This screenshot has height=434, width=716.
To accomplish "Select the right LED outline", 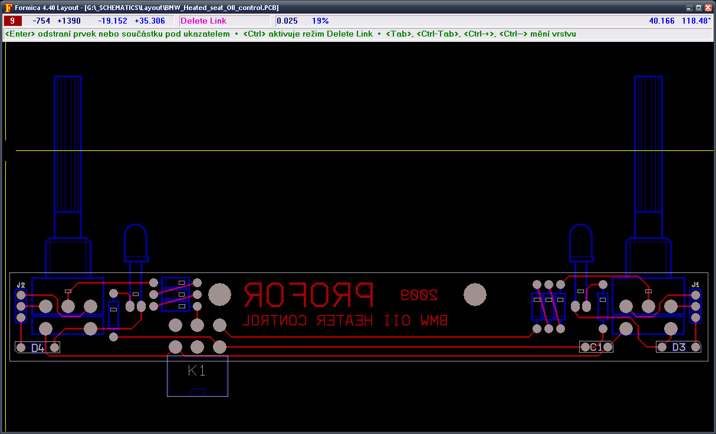I will click(x=580, y=242).
